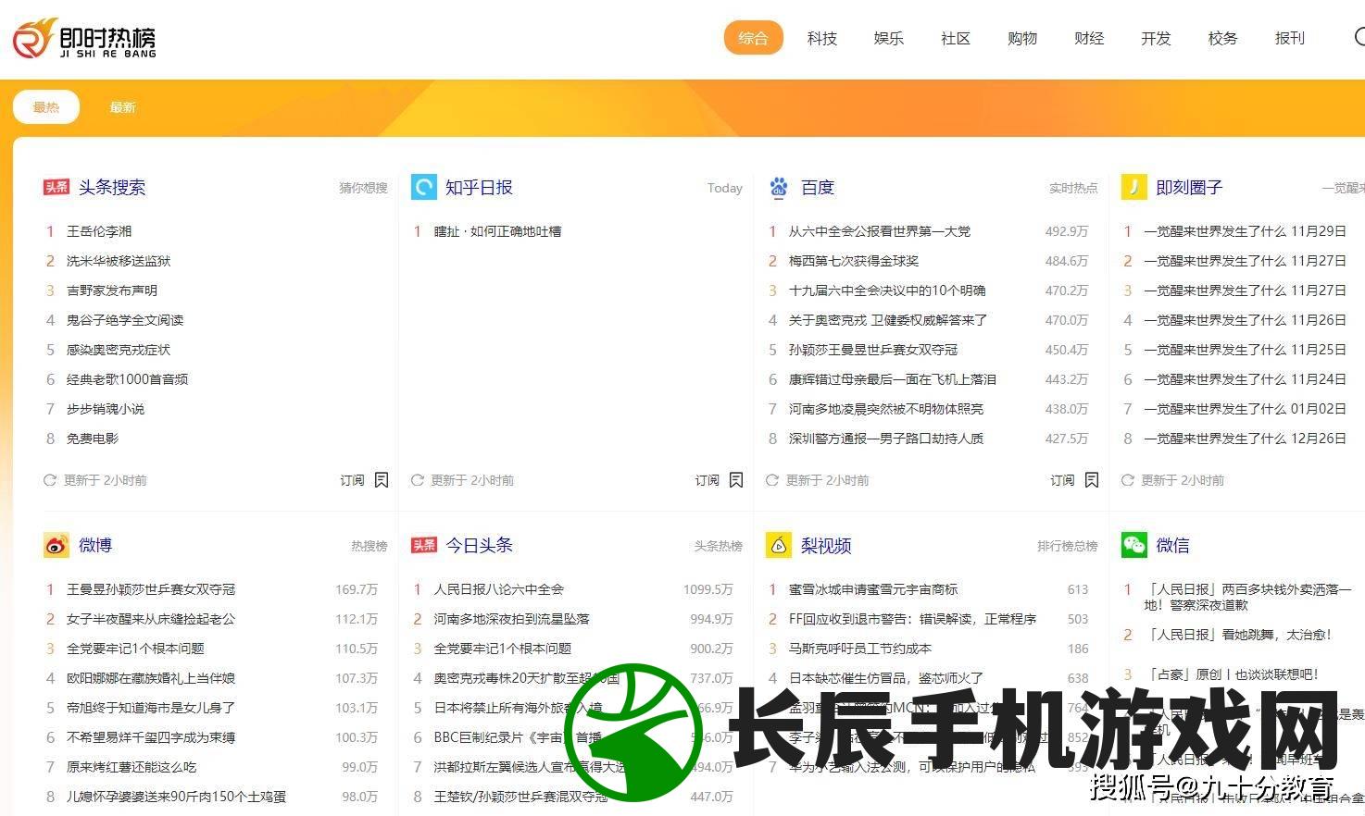Open 鬼谷子绝学全文阅读 entry
The width and height of the screenshot is (1365, 816).
point(125,320)
